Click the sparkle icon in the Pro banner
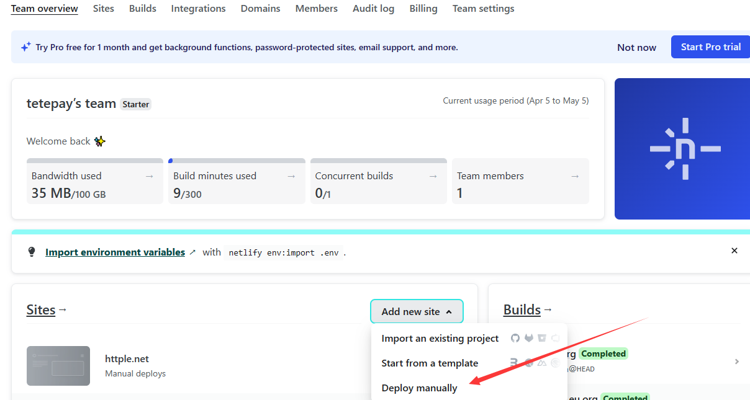Image resolution: width=750 pixels, height=400 pixels. point(25,47)
